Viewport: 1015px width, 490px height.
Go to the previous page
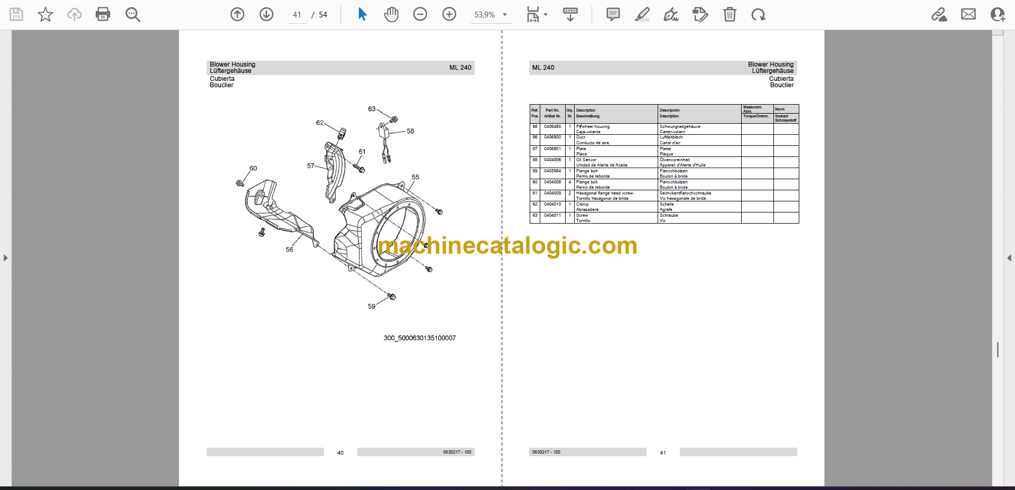237,14
